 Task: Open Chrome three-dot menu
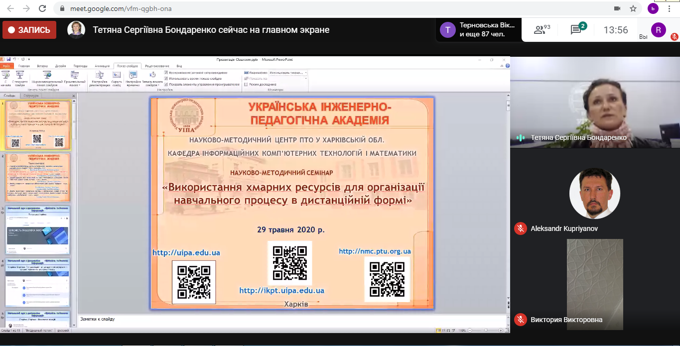point(669,8)
